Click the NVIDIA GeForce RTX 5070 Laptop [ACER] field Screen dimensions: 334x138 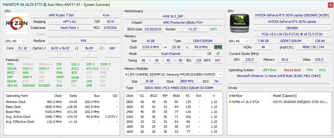click(292, 15)
